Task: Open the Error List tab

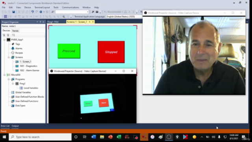Action: pos(5,126)
